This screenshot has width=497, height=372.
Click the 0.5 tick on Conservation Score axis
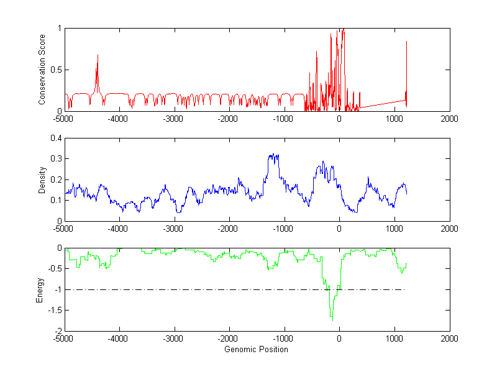[55, 70]
